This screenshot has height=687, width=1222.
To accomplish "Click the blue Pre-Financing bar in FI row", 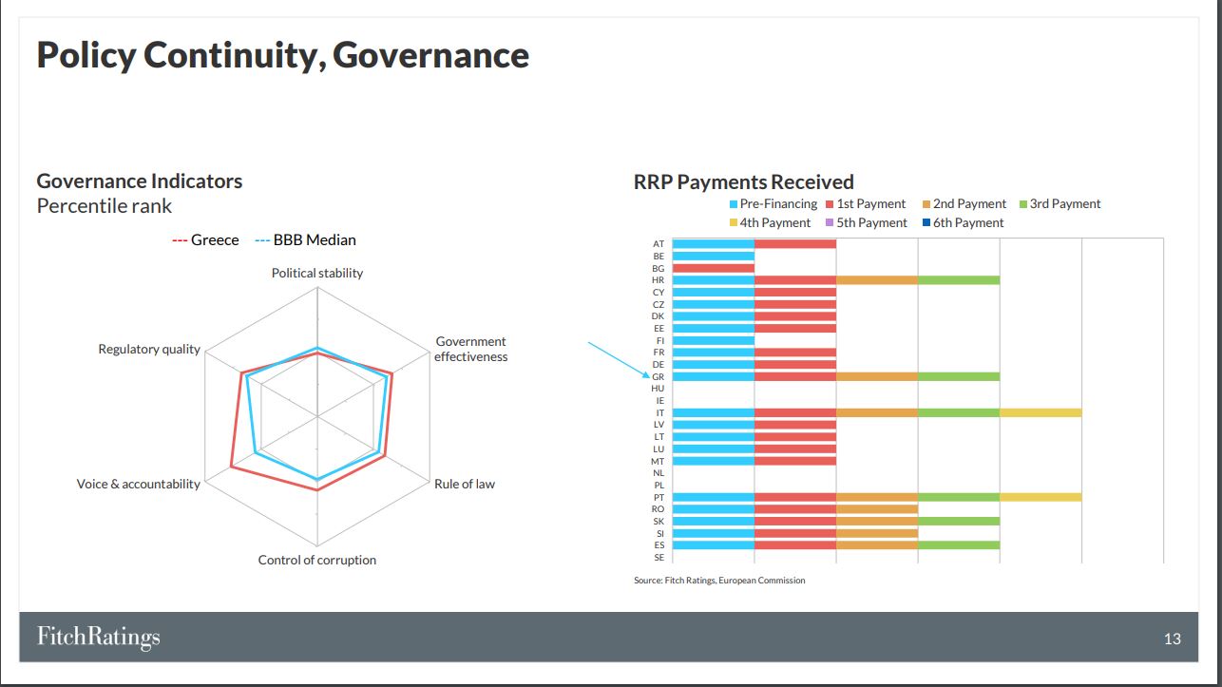I will click(714, 340).
